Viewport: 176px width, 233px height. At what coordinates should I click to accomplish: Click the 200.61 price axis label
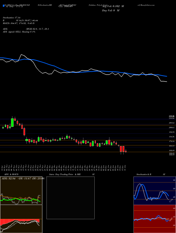click(x=171, y=127)
